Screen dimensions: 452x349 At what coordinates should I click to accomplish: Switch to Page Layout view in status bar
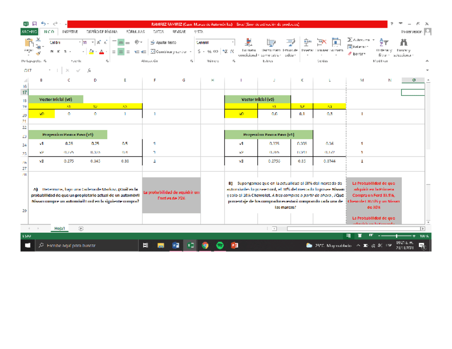click(360, 236)
